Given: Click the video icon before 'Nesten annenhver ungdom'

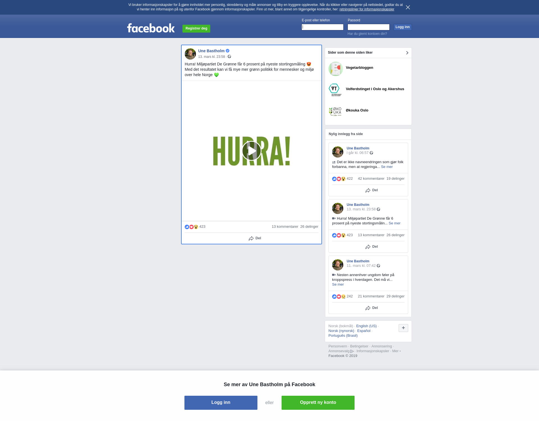Looking at the screenshot, I should click(x=334, y=275).
